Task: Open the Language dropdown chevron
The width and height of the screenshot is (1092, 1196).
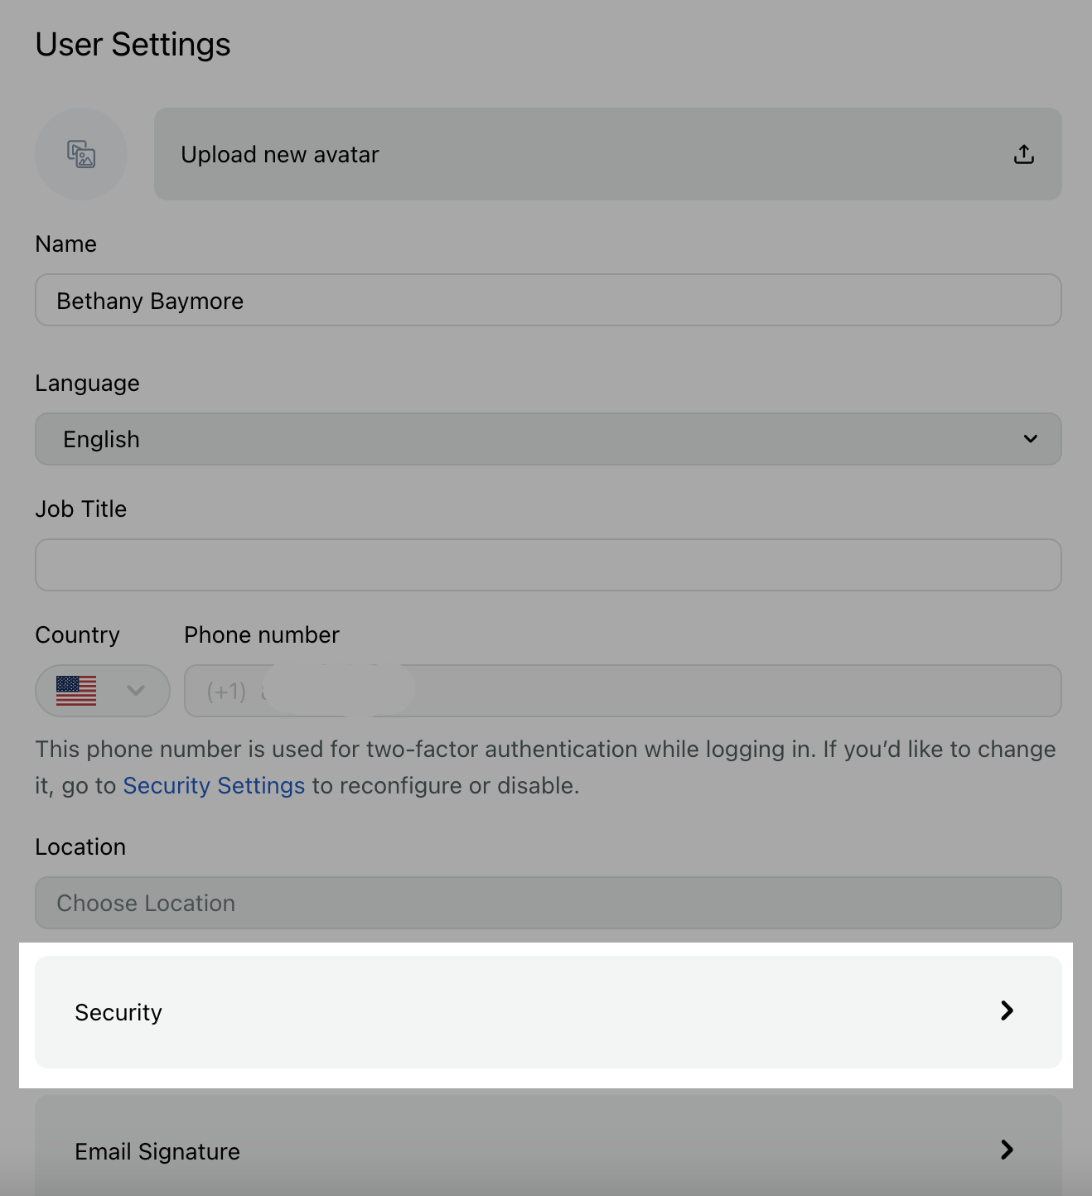Action: (x=1031, y=439)
